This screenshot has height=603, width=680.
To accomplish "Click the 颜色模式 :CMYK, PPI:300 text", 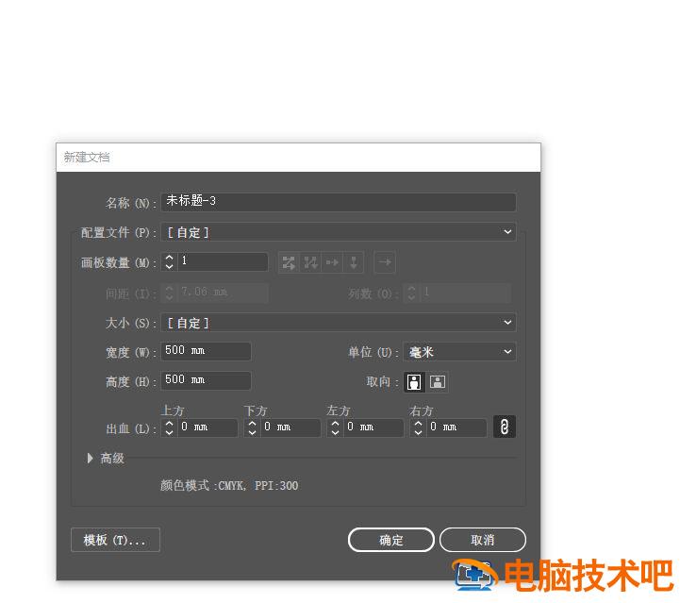I will pos(229,485).
